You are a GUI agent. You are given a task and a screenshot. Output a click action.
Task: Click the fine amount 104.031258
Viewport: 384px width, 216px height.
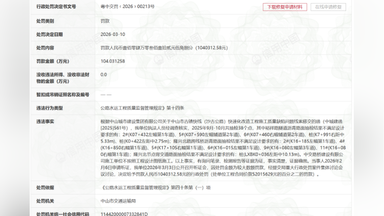coord(112,61)
